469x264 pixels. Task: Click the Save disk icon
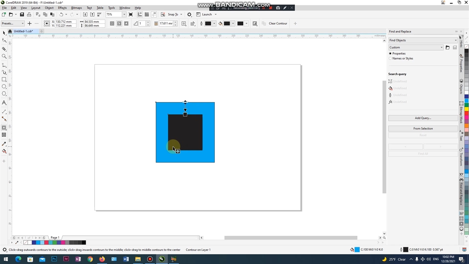(22, 15)
